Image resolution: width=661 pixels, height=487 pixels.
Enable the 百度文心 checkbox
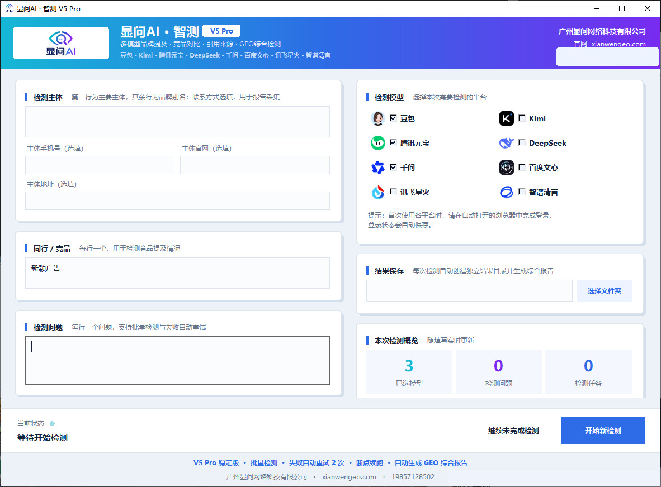tap(521, 167)
